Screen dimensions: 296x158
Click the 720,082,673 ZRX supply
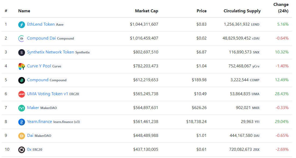[244, 149]
